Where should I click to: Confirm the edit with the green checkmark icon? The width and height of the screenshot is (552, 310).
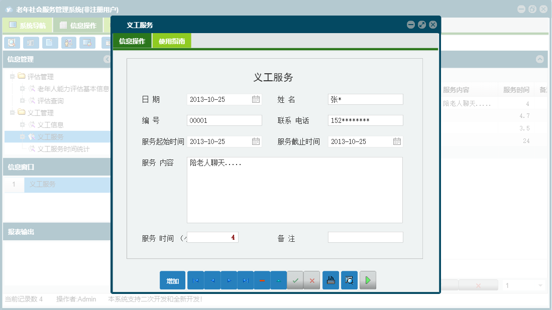tap(295, 280)
